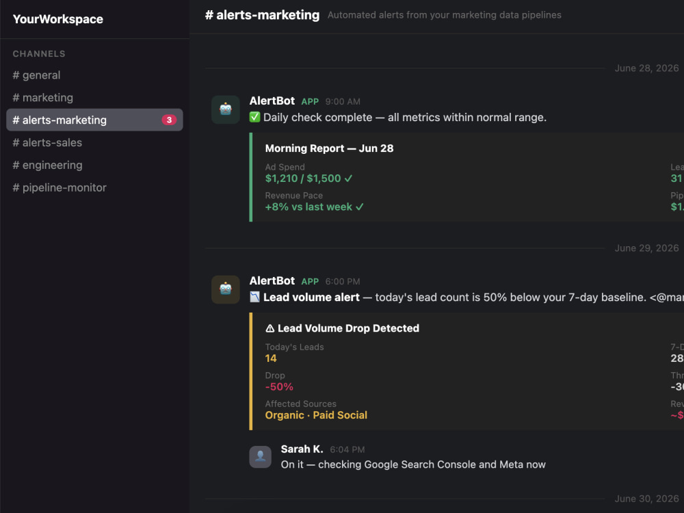684x513 pixels.
Task: Click the APP badge next to AlertBot at 9:00 AM
Action: [x=310, y=102]
